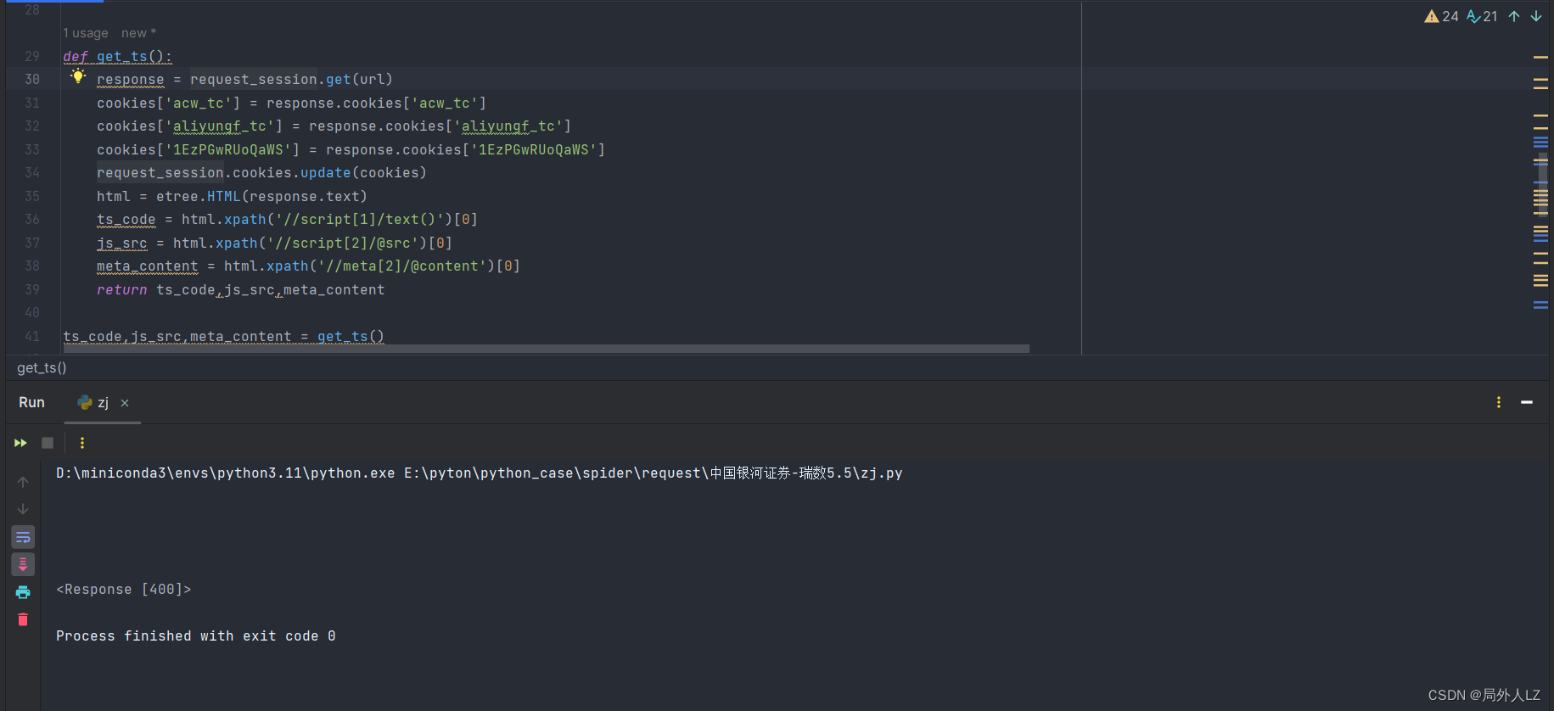Toggle soft-wrap in console output
Screen dimensions: 1554x711
[x=23, y=537]
